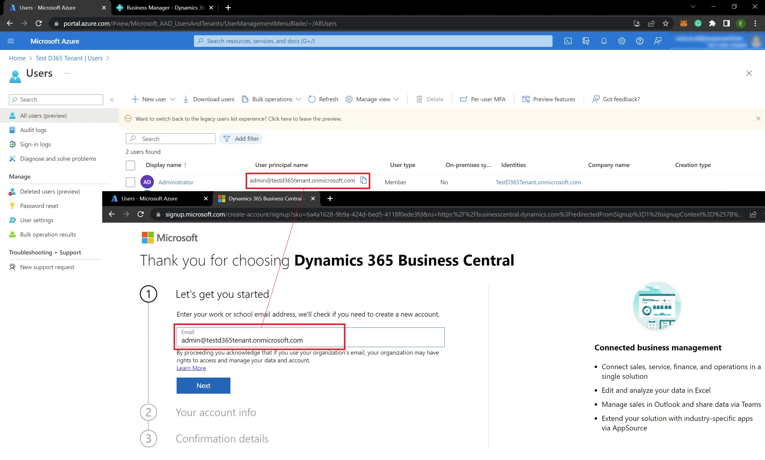Open the Azure portal hamburger menu
The width and height of the screenshot is (765, 460).
[x=11, y=41]
